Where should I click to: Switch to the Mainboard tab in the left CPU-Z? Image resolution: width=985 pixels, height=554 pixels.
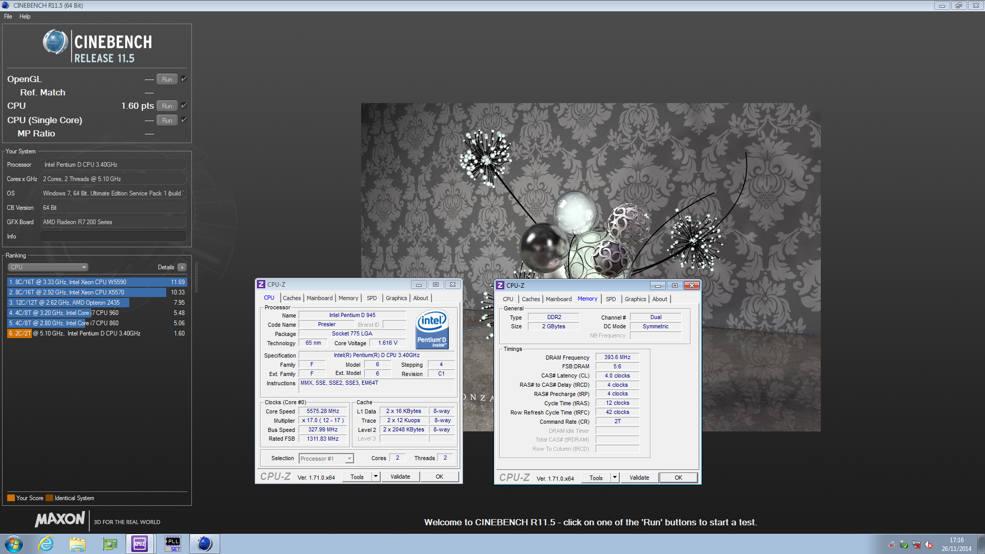click(320, 298)
